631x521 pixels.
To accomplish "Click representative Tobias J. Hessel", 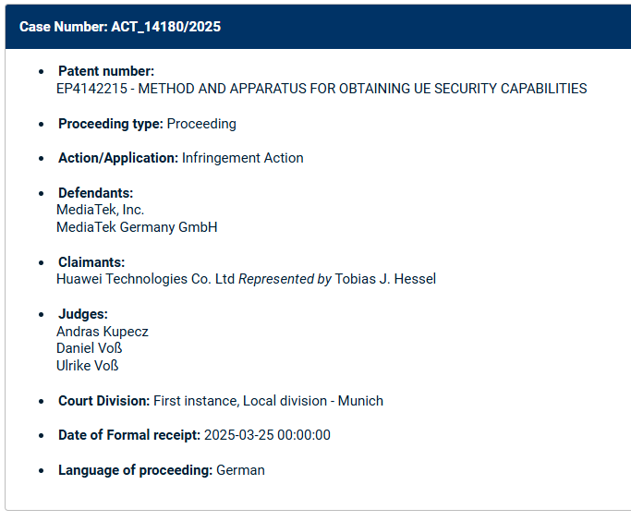I will (x=385, y=279).
